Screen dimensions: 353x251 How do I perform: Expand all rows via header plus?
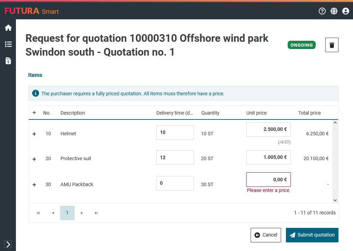[x=34, y=113]
